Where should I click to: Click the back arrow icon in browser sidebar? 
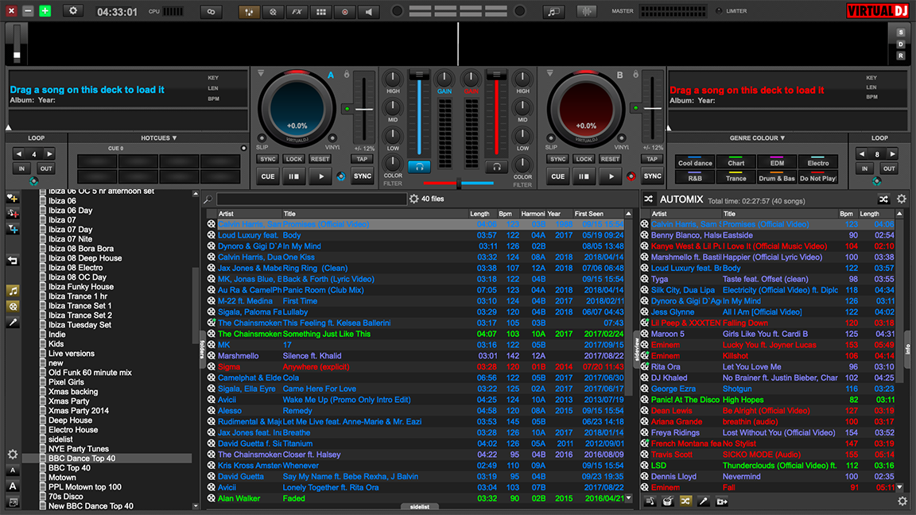[x=12, y=261]
